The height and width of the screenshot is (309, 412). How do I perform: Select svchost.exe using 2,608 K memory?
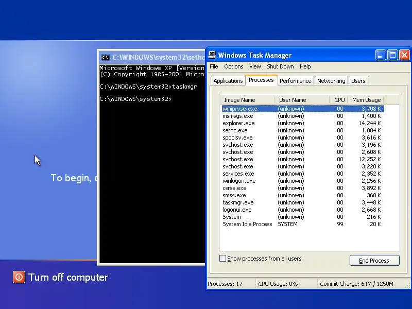303,152
